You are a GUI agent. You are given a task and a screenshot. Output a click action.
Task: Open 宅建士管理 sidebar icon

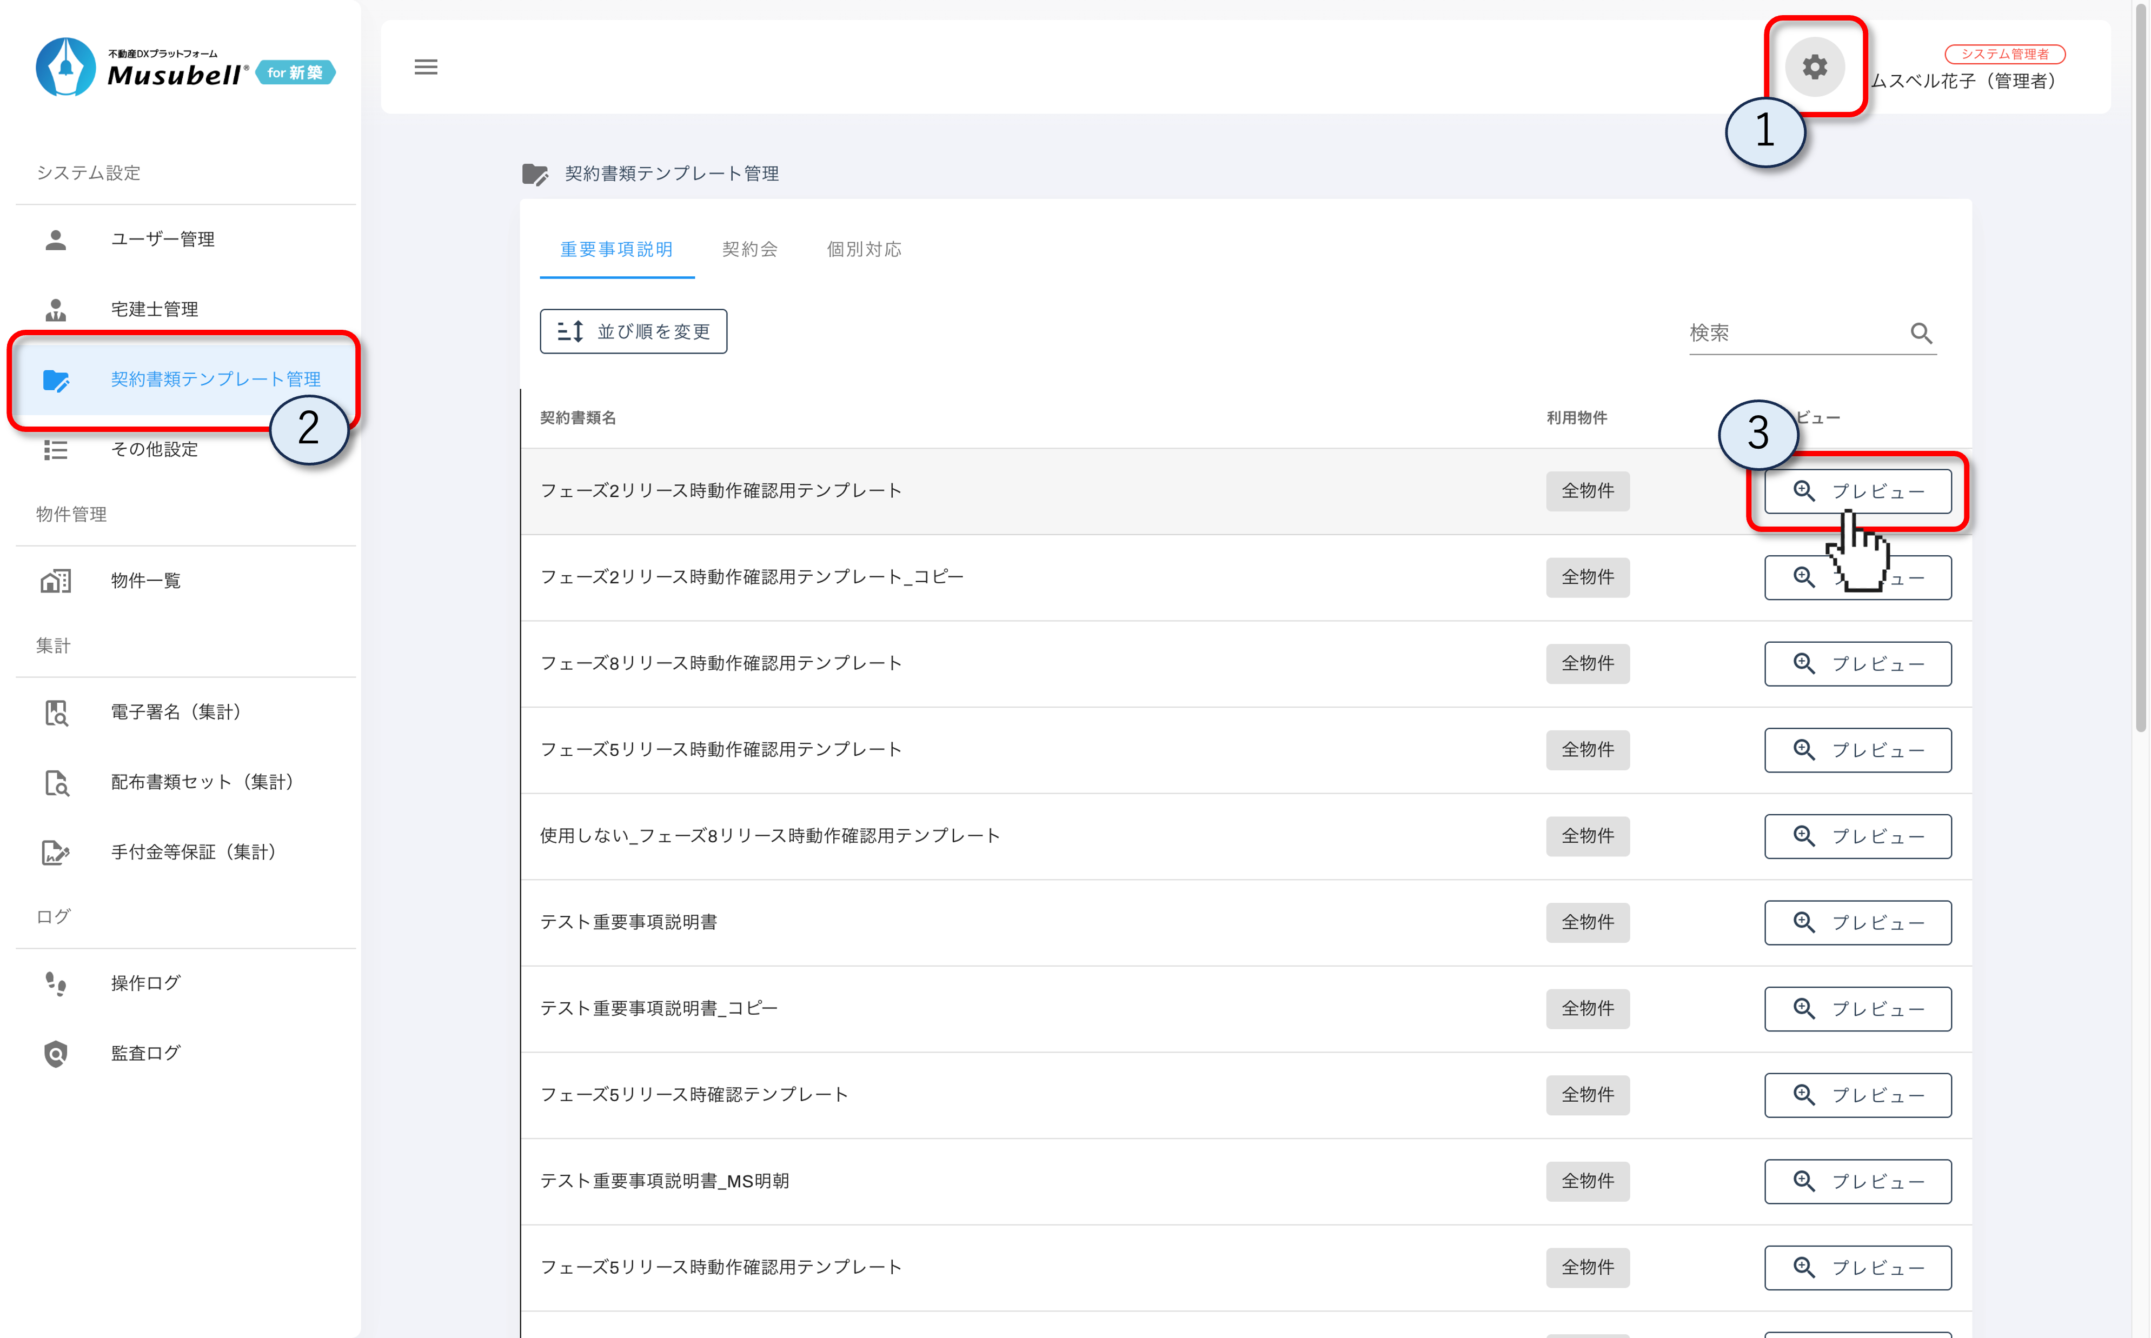coord(56,309)
